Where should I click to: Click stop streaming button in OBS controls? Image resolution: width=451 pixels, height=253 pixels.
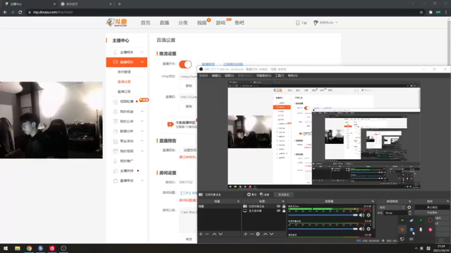(x=432, y=207)
